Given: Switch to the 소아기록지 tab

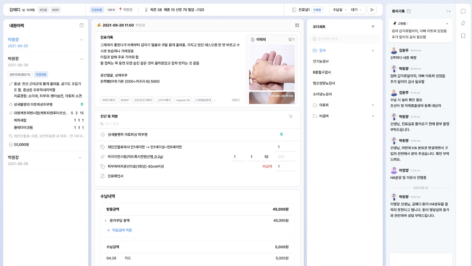Looking at the screenshot, I should point(165,100).
